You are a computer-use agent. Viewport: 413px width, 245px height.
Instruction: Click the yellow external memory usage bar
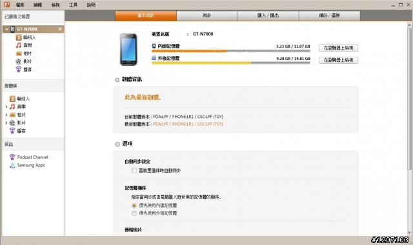[201, 63]
